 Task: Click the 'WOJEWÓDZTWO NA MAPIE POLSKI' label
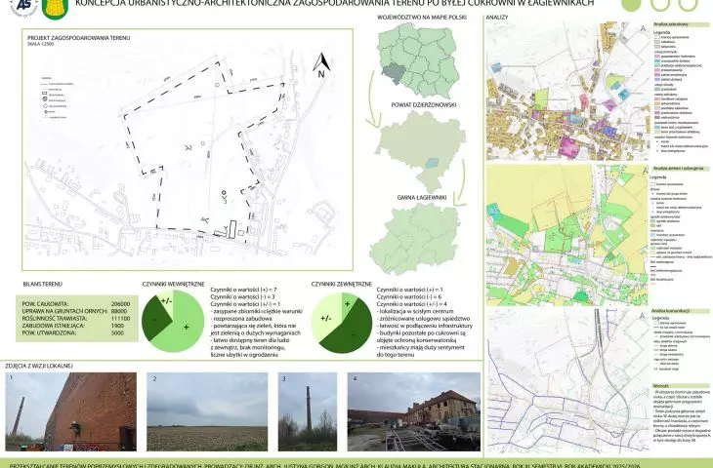pyautogui.click(x=422, y=18)
